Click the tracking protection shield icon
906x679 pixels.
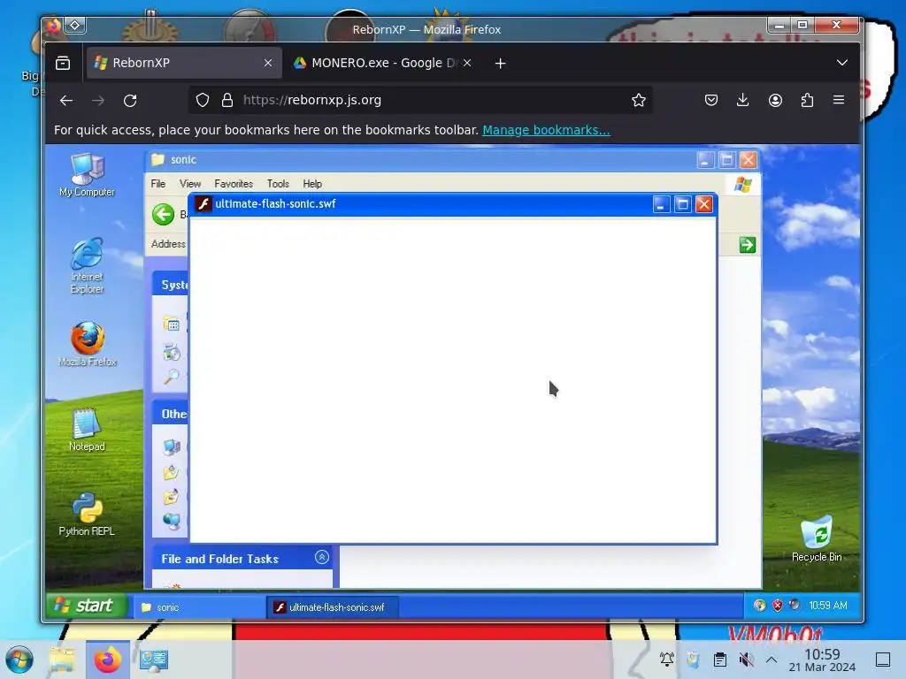[203, 101]
